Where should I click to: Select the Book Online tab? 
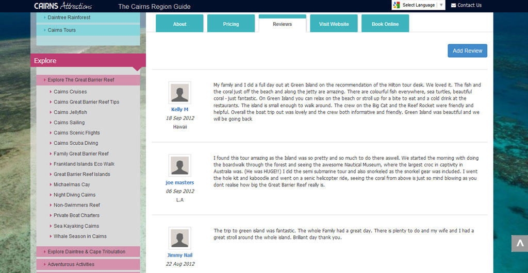pos(385,24)
